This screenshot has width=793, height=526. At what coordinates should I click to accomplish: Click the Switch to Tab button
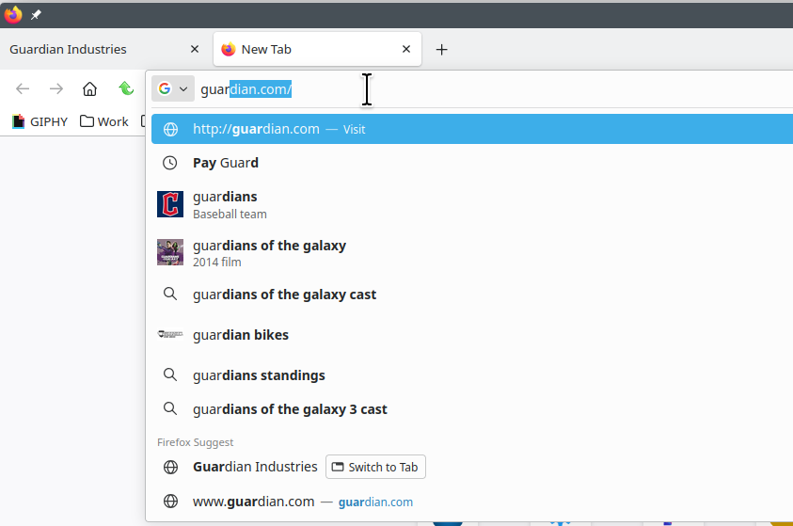pos(376,467)
